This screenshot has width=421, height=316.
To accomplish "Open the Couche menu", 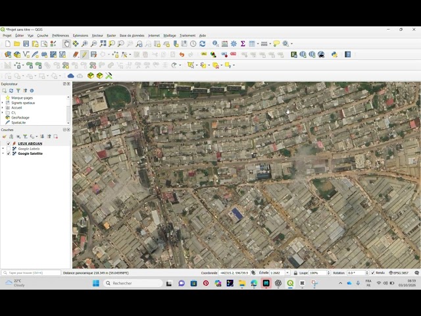I will [43, 36].
